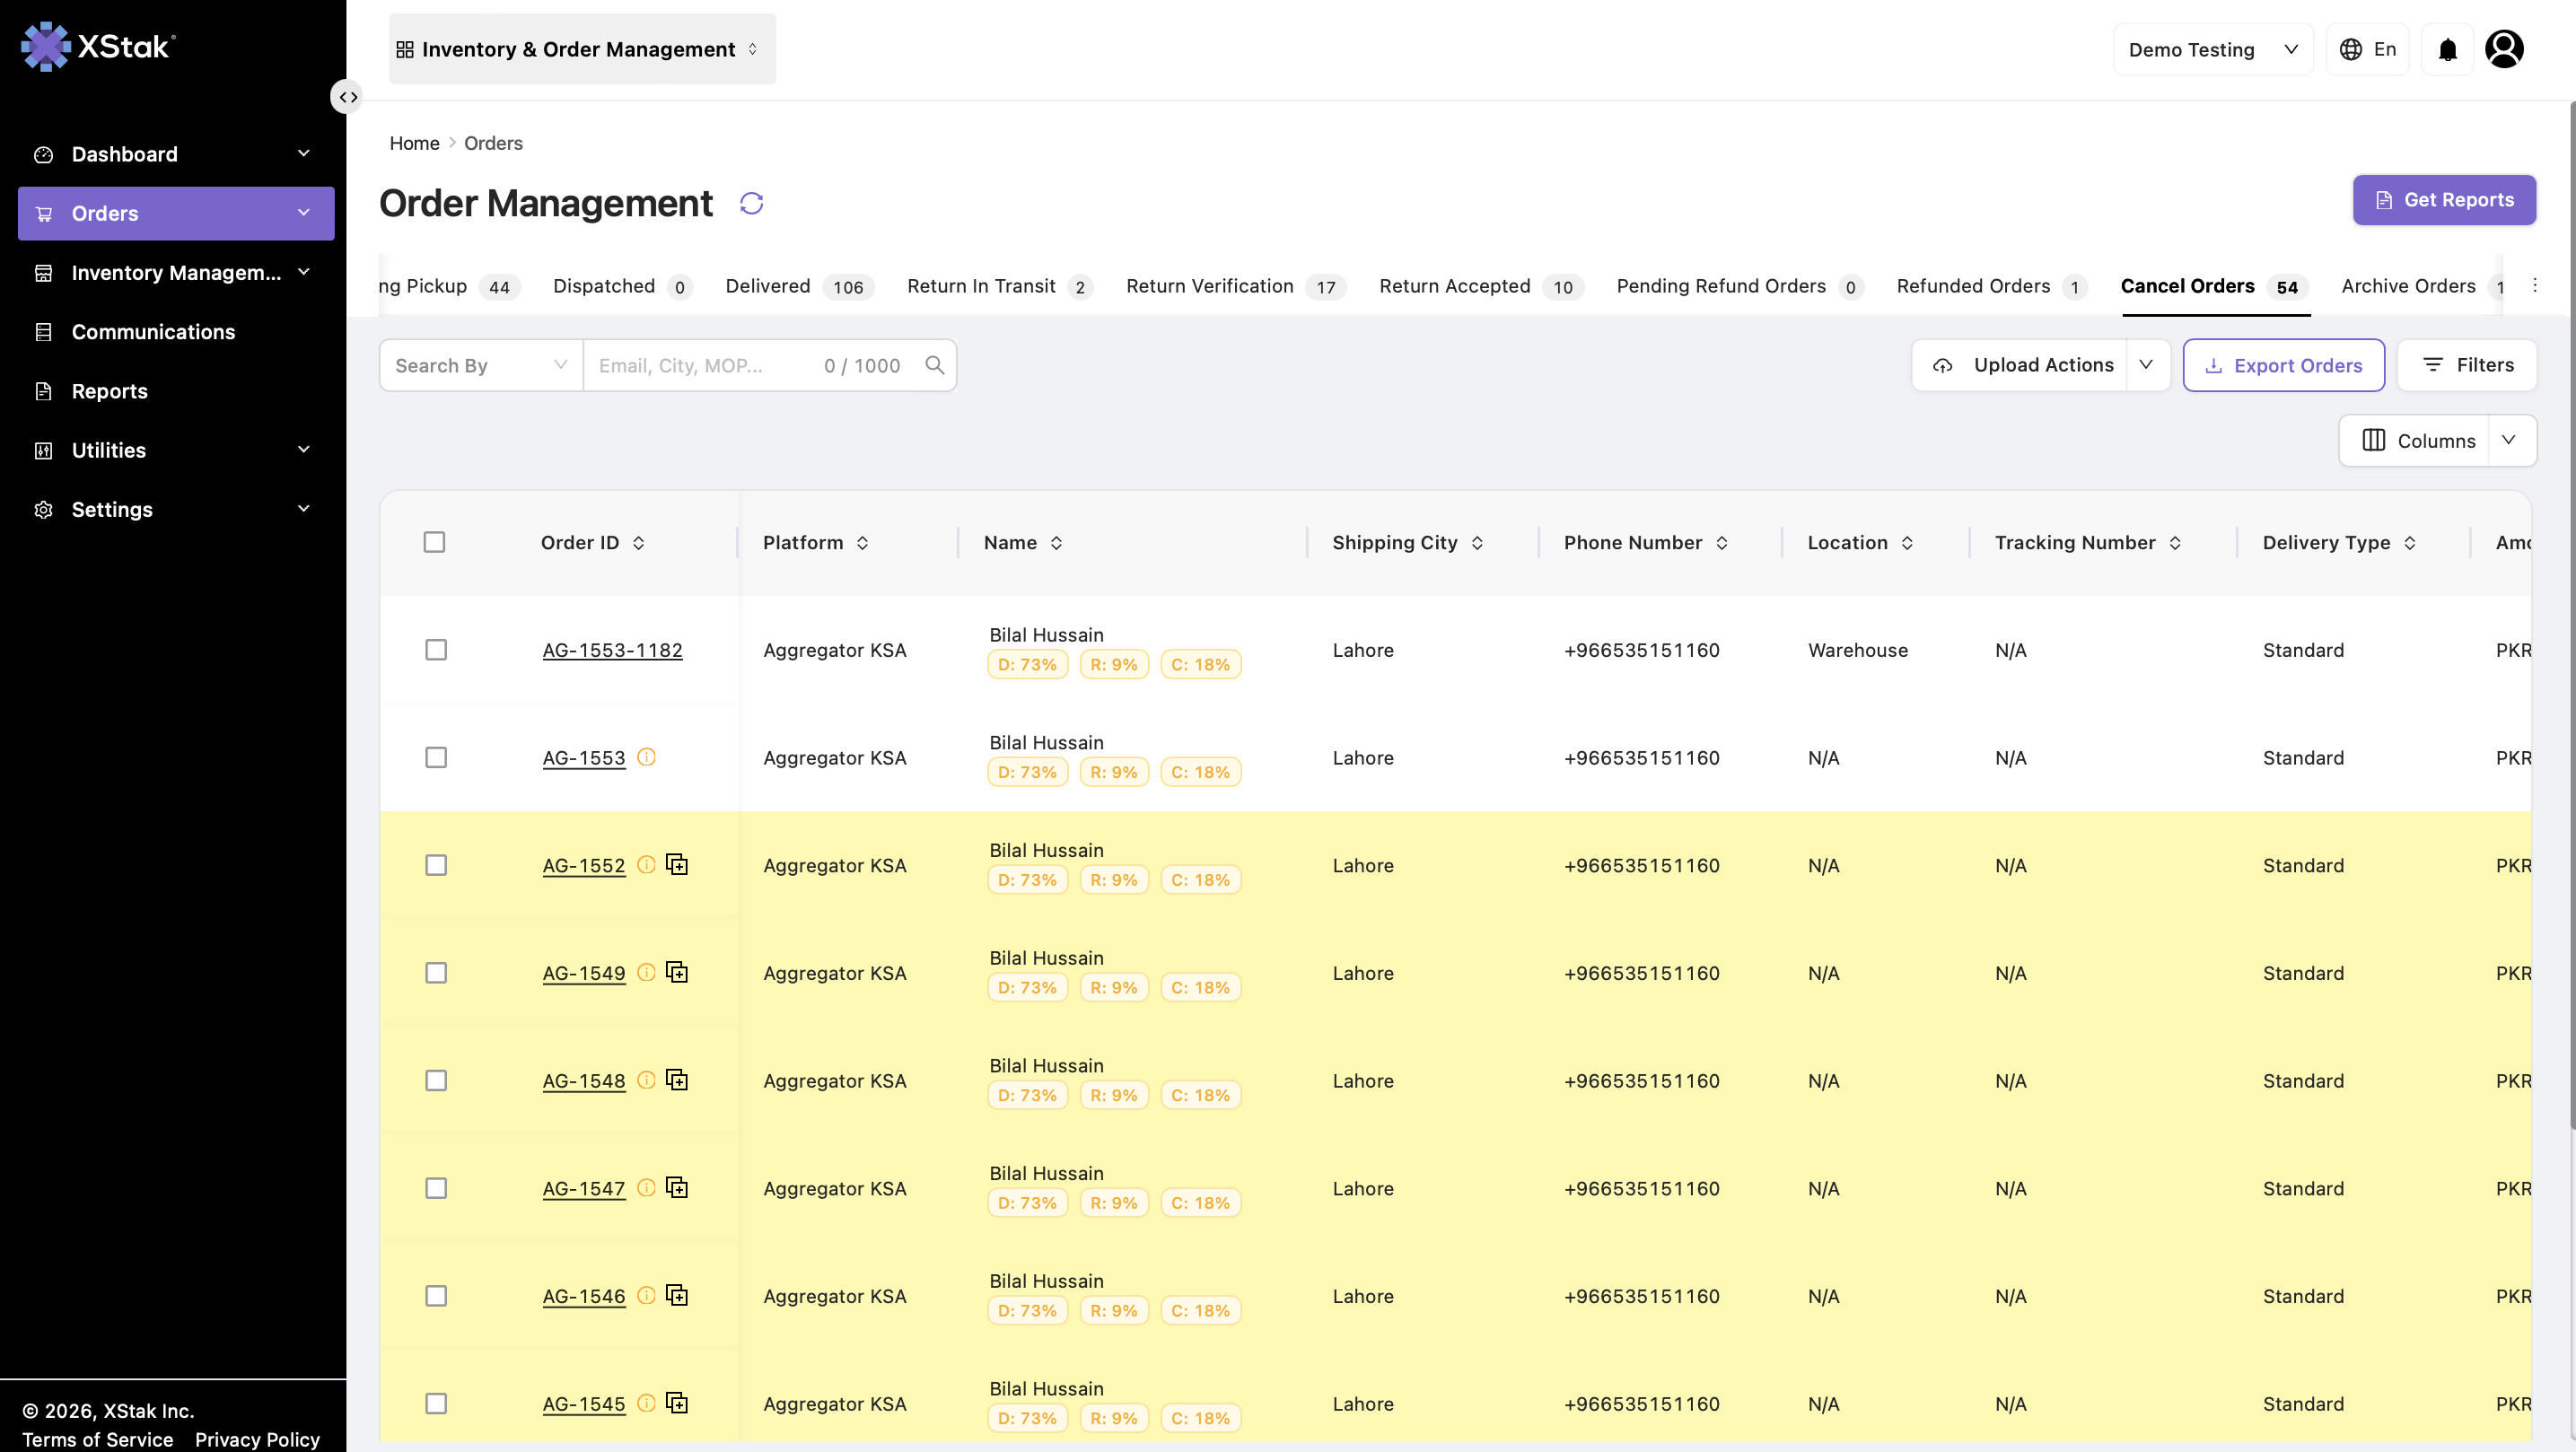The height and width of the screenshot is (1452, 2576).
Task: Check the AG-1553-1182 order checkbox
Action: click(436, 650)
